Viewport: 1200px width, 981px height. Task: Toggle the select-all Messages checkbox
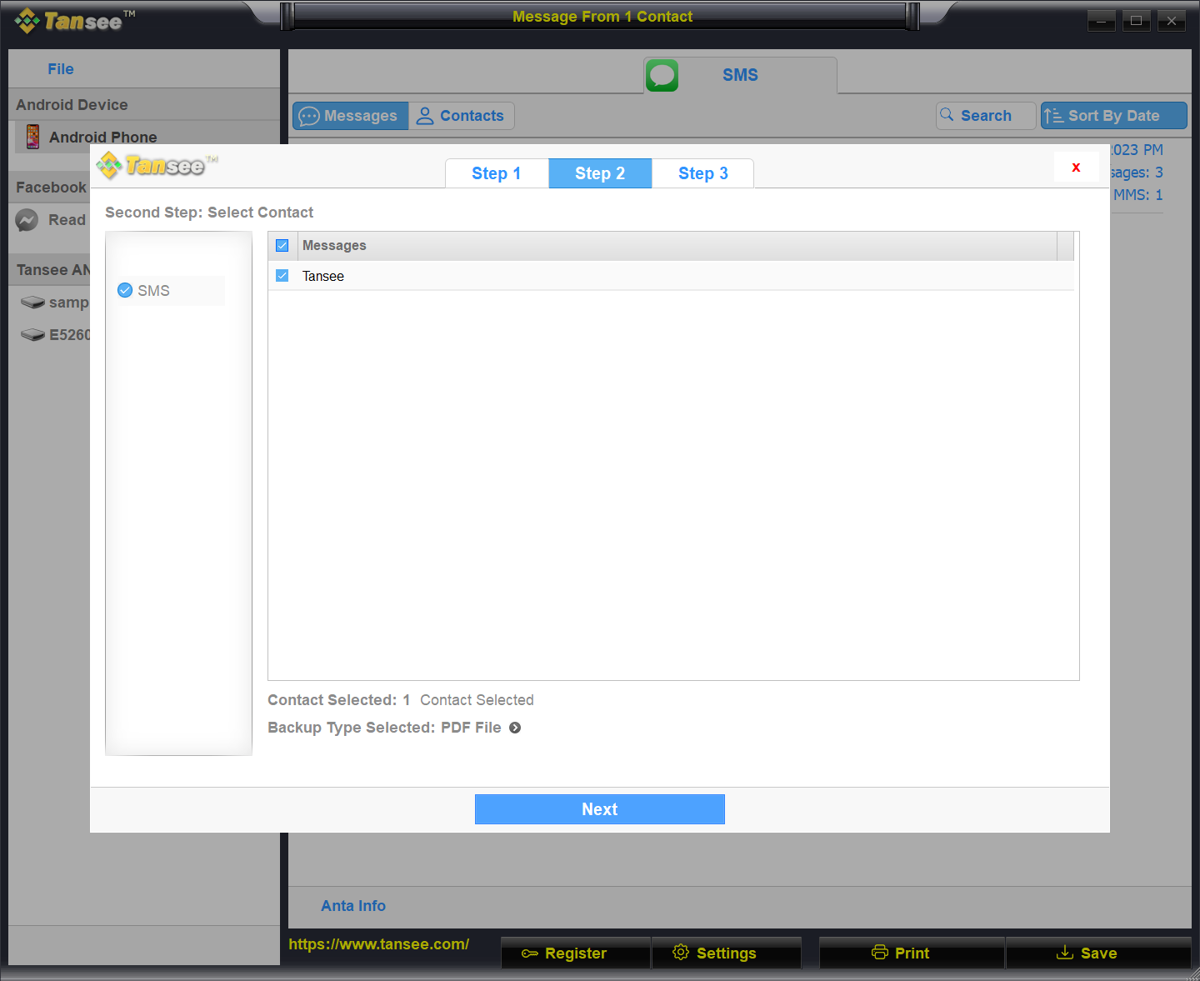[282, 246]
